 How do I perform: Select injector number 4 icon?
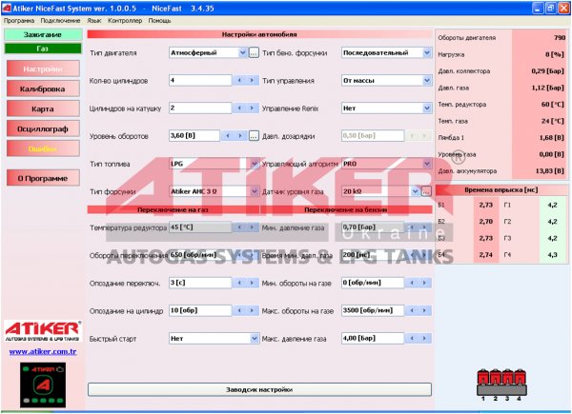(520, 378)
